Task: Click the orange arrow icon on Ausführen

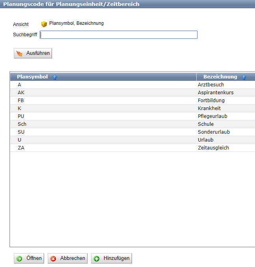Action: point(19,53)
